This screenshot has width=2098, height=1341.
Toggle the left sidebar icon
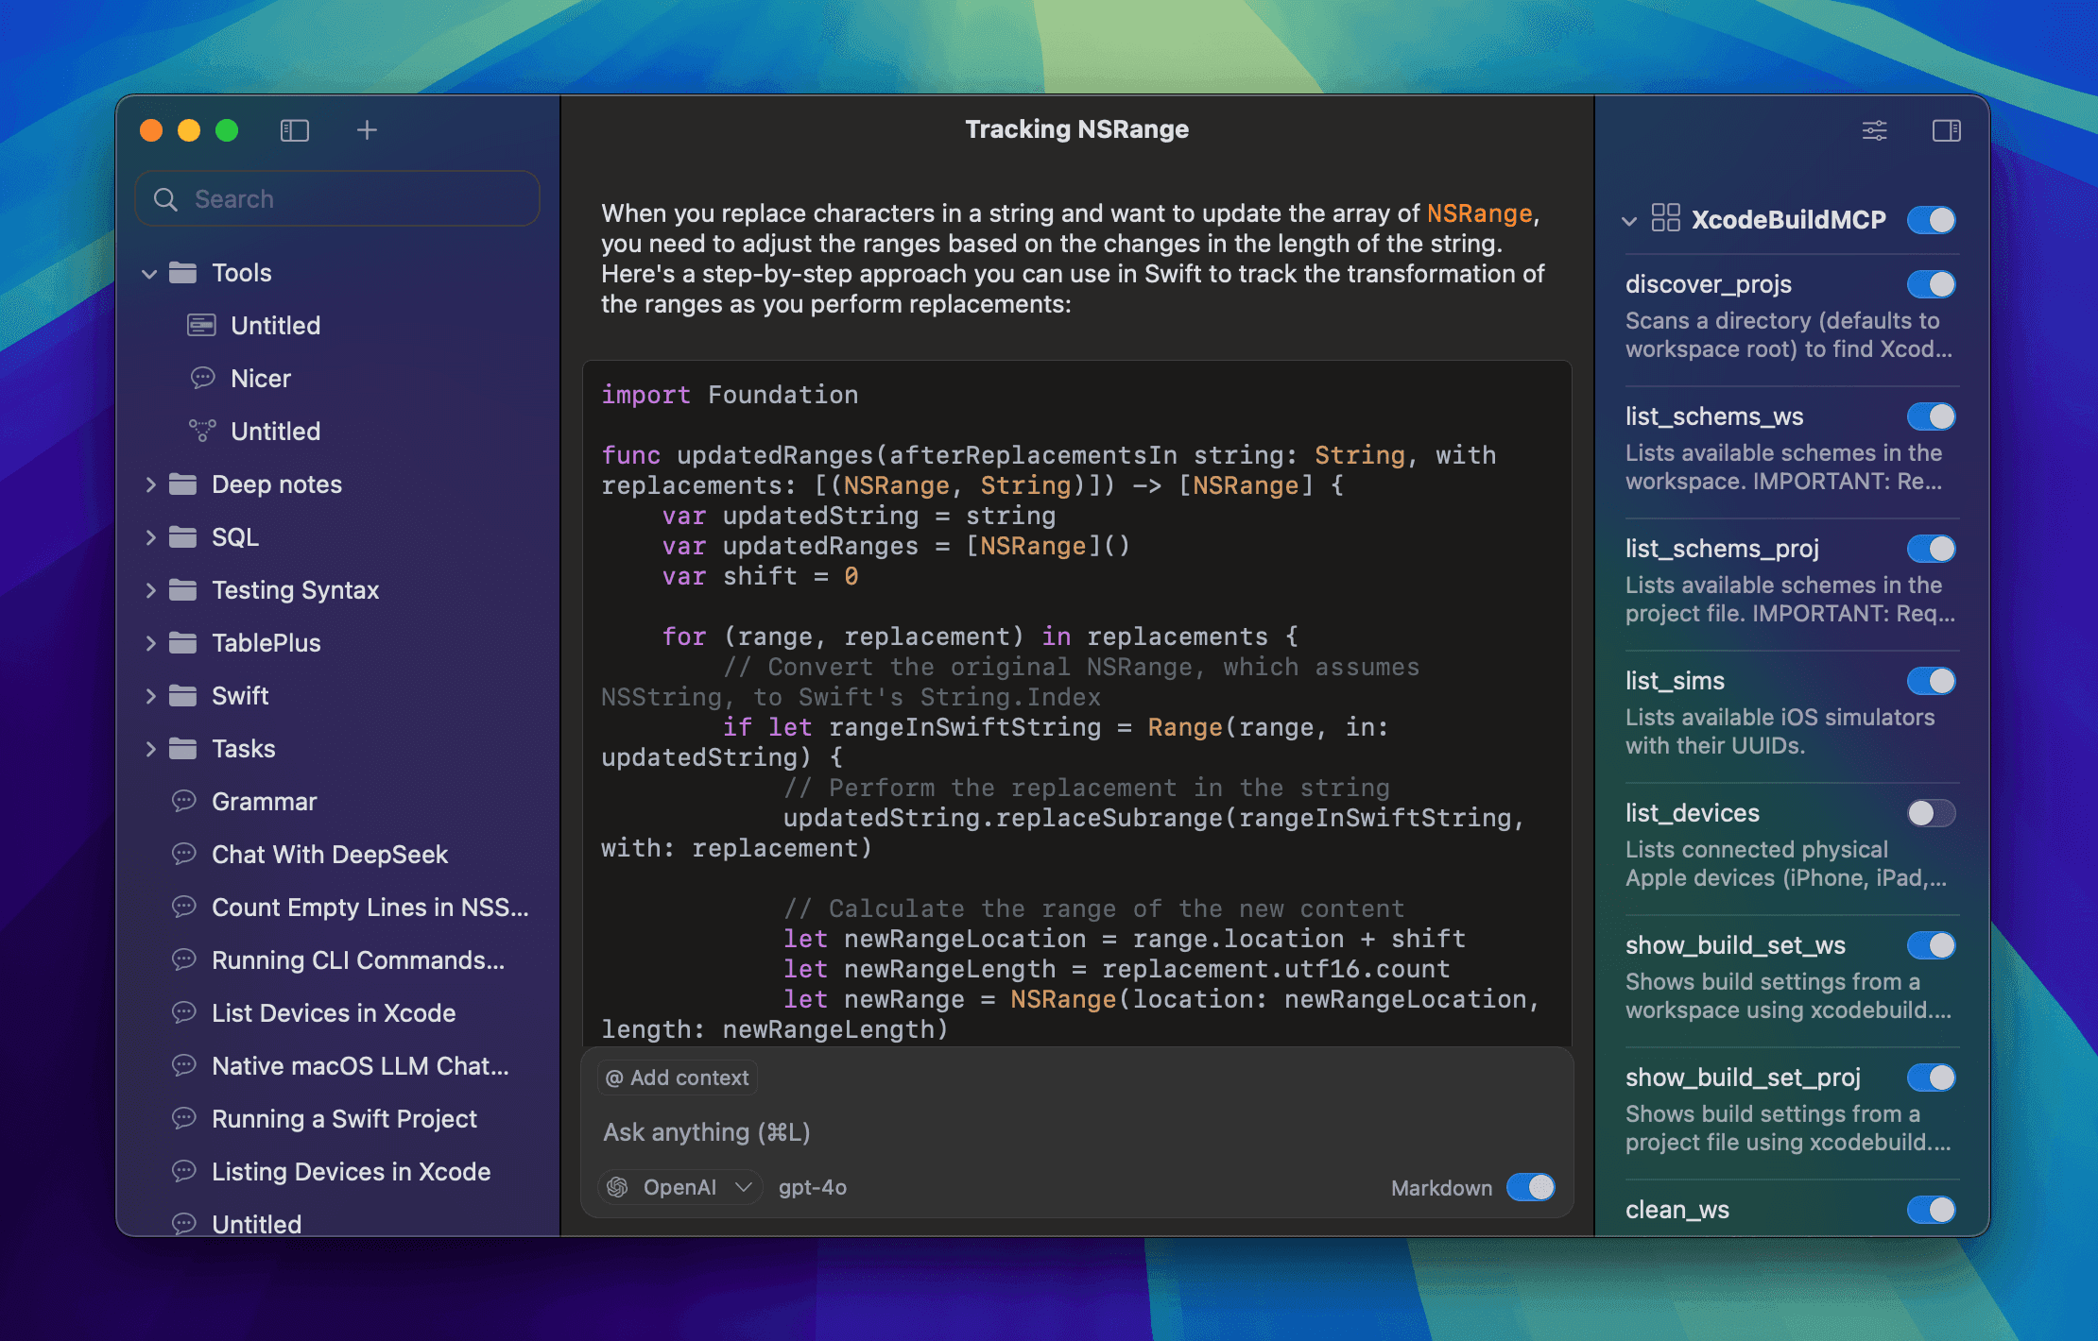295,130
